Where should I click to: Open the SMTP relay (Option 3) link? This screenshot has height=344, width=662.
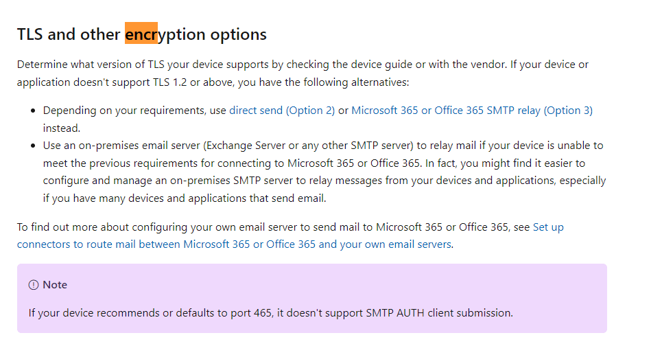[472, 111]
